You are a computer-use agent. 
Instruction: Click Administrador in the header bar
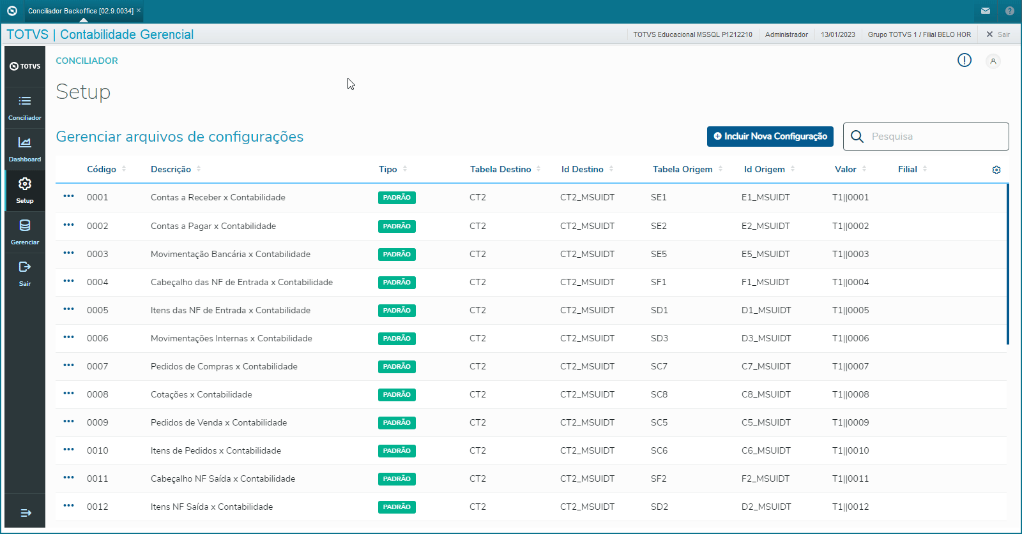coord(786,34)
